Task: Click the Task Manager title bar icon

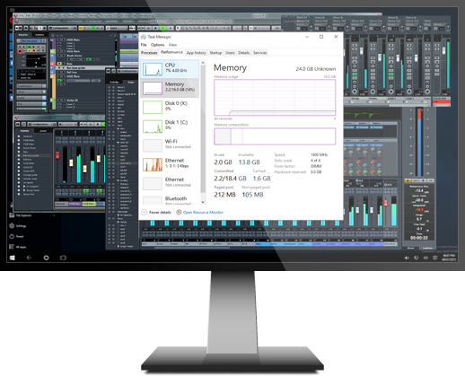Action: (144, 37)
